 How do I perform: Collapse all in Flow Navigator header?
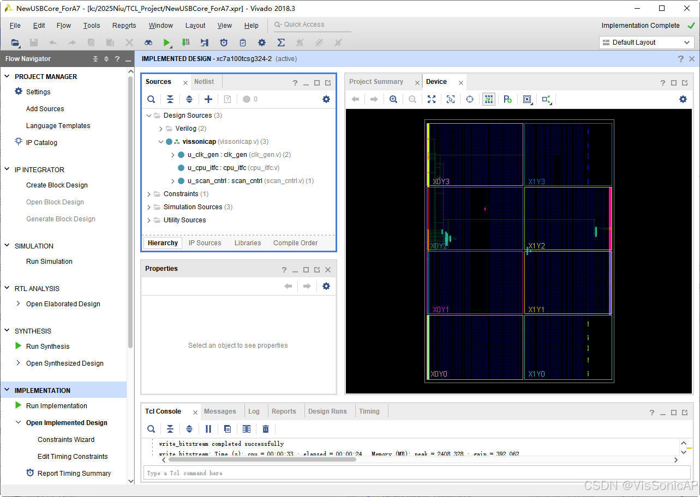pyautogui.click(x=95, y=59)
